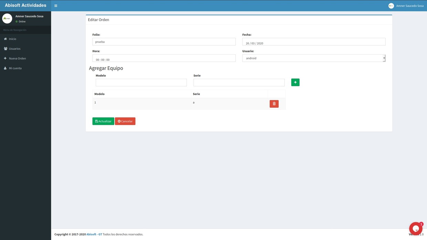Click the Agregar Equipo heading
Image resolution: width=427 pixels, height=240 pixels.
click(106, 68)
